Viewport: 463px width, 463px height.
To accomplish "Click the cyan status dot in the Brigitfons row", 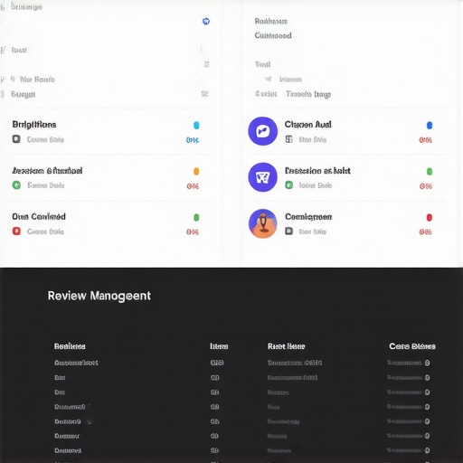I will [x=196, y=125].
